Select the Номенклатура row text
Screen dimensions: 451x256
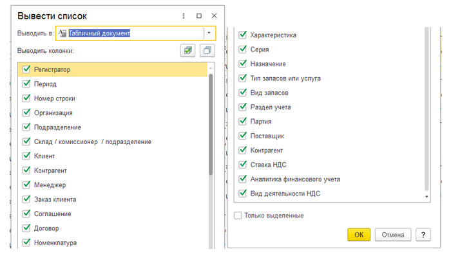(x=55, y=242)
